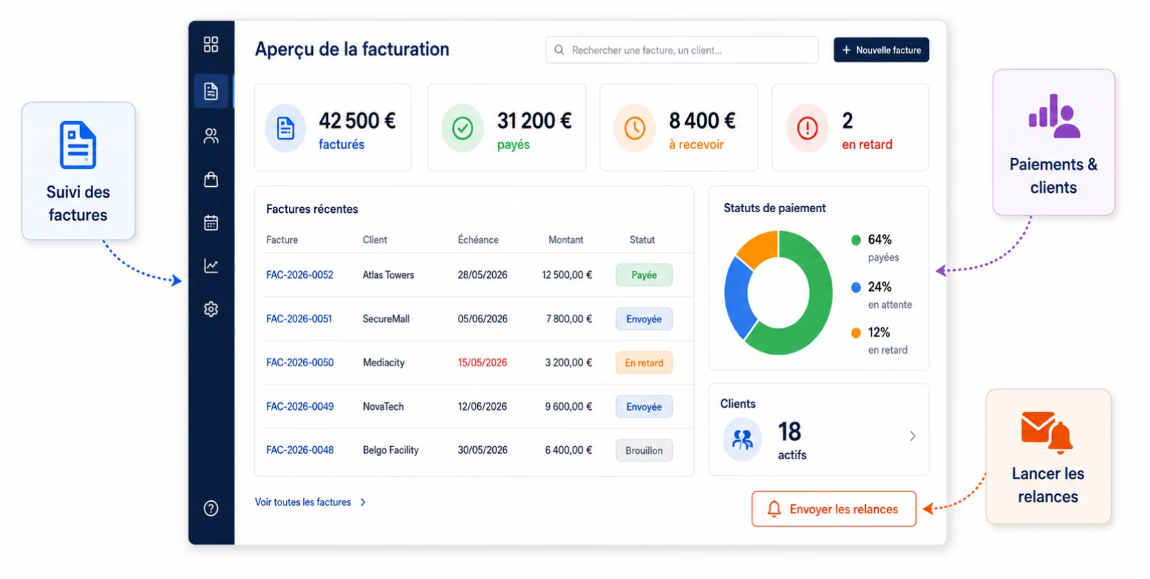Click the Paiements & clients chart icon
This screenshot has width=1150, height=579.
coord(1054,116)
